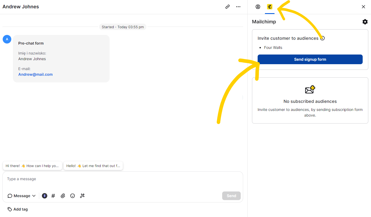Open the emoji picker
Viewport: 371px width, 217px height.
pos(73,196)
